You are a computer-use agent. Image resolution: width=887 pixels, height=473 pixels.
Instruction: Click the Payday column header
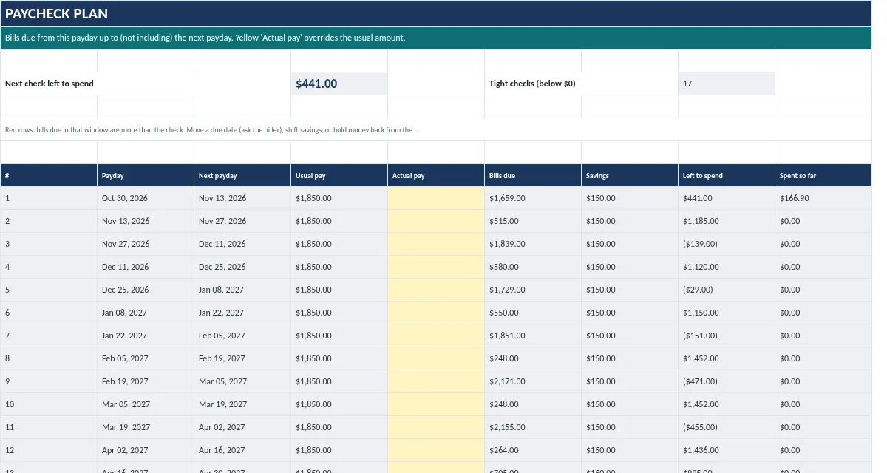point(146,176)
